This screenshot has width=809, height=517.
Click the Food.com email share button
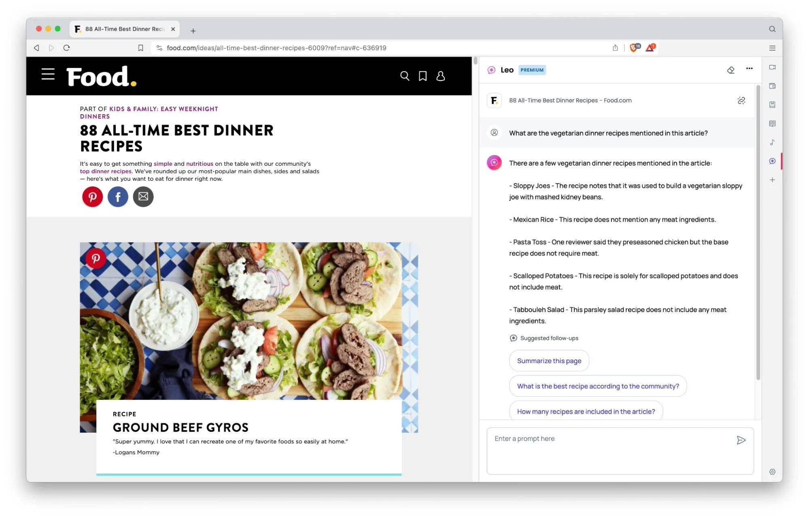click(143, 196)
